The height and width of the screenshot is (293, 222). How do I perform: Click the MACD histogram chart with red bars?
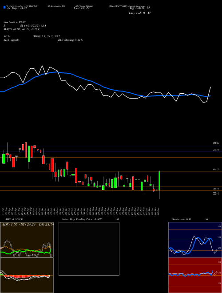27,275
